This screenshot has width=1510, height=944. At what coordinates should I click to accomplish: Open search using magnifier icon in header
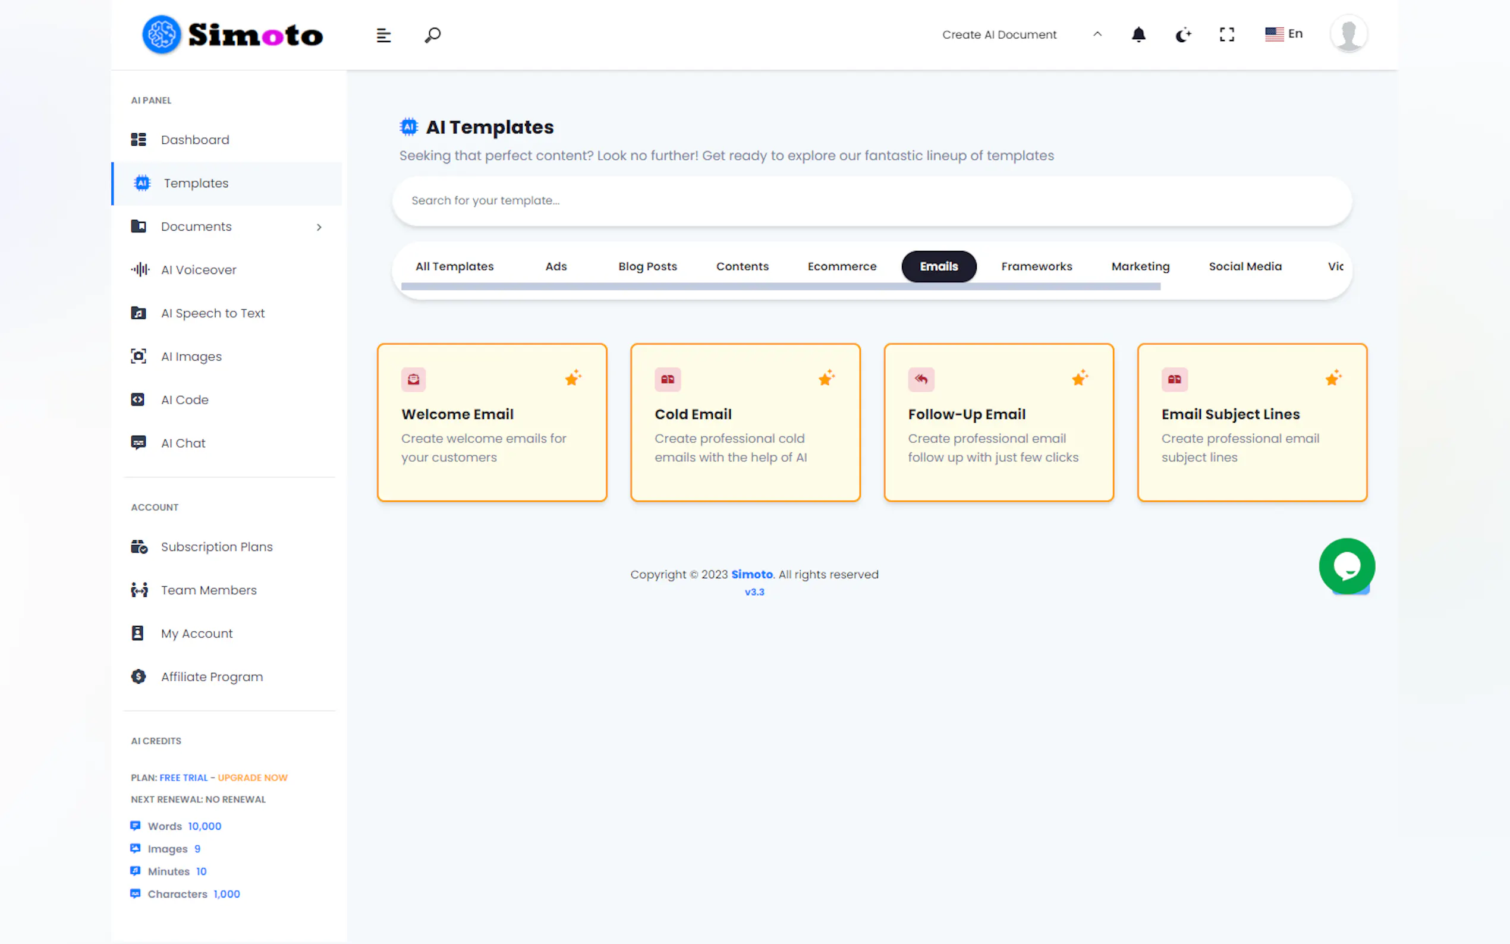pyautogui.click(x=433, y=35)
